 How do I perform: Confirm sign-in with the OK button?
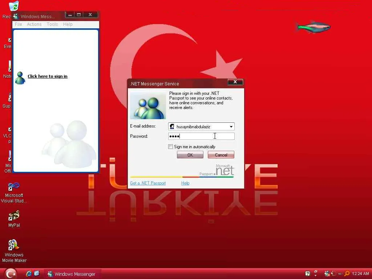pyautogui.click(x=190, y=155)
